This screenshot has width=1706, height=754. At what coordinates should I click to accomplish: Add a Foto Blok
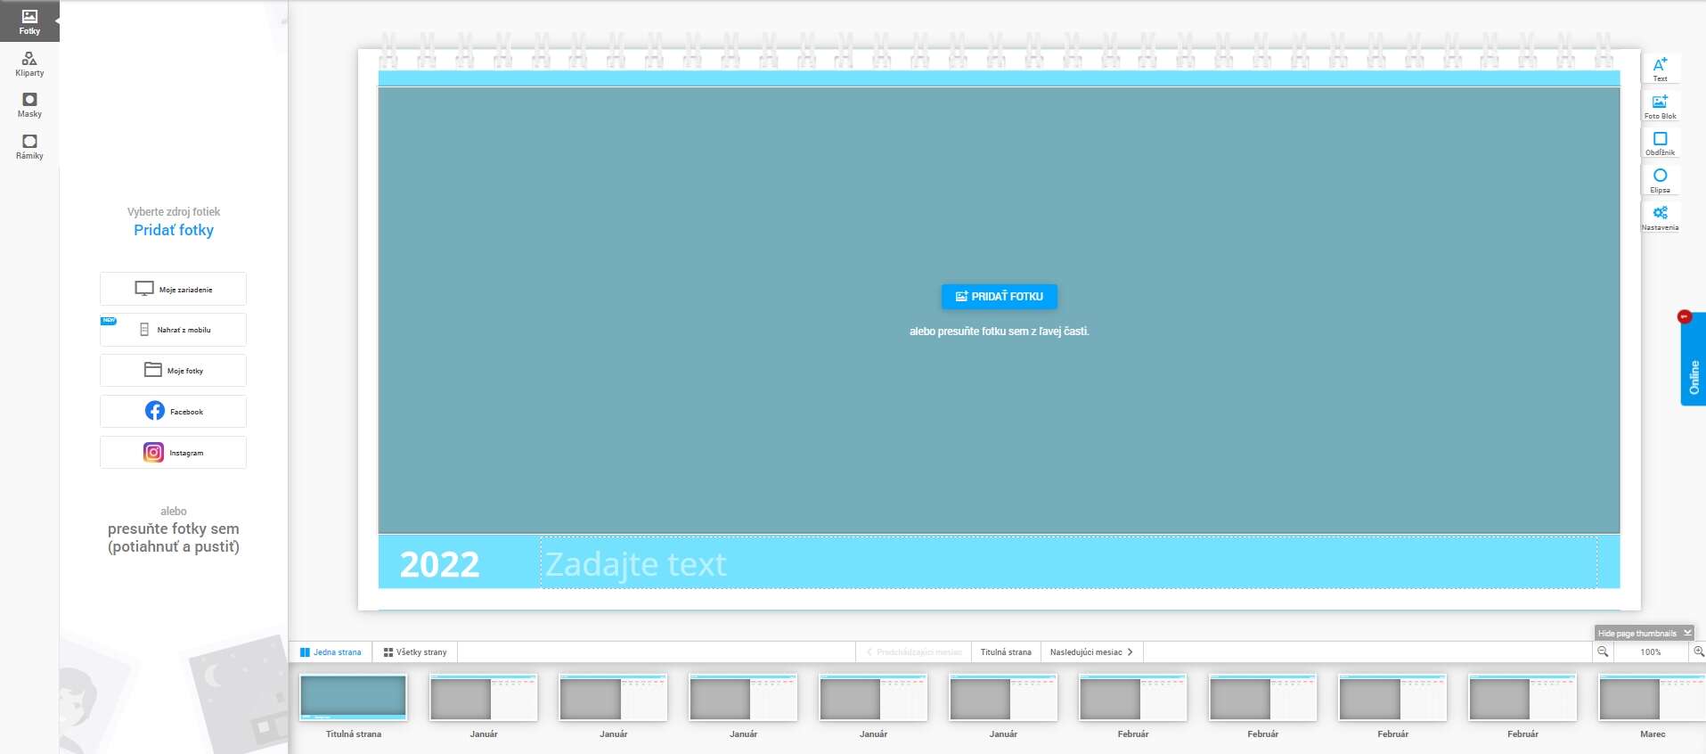click(x=1660, y=106)
